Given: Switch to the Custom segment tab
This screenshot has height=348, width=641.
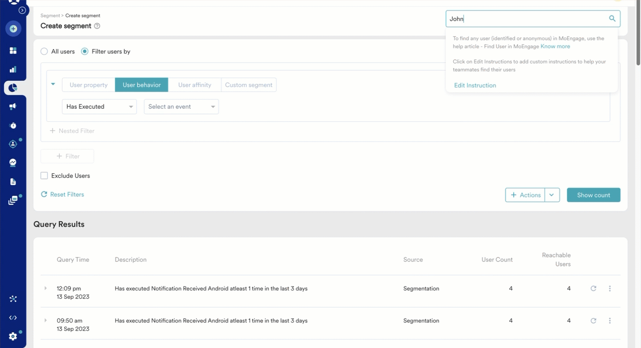Looking at the screenshot, I should pos(249,85).
